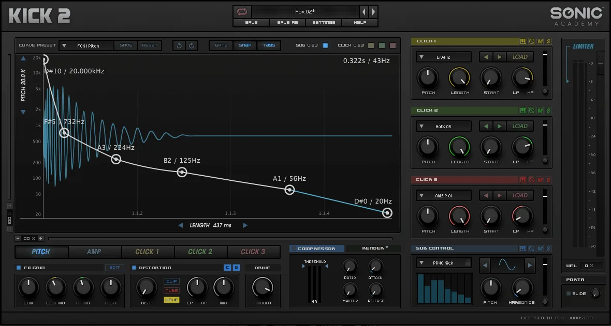Open the Curve Preset dropdown
The height and width of the screenshot is (326, 611).
(86, 45)
